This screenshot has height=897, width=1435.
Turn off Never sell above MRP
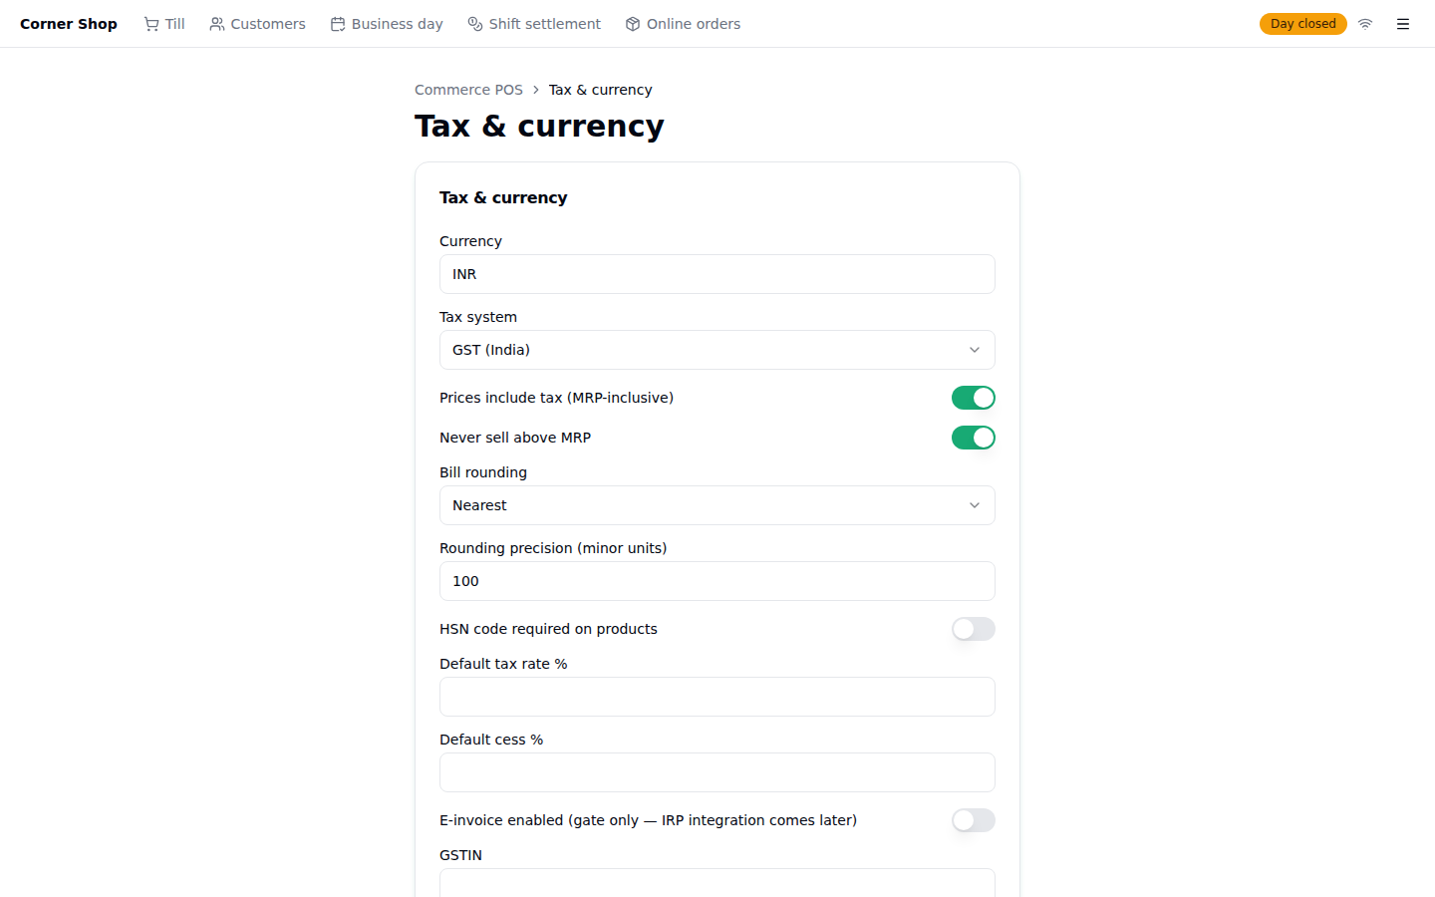click(x=974, y=438)
